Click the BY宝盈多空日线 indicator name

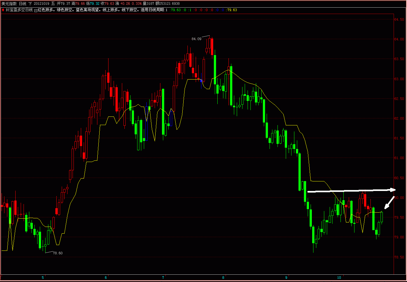click(19, 10)
